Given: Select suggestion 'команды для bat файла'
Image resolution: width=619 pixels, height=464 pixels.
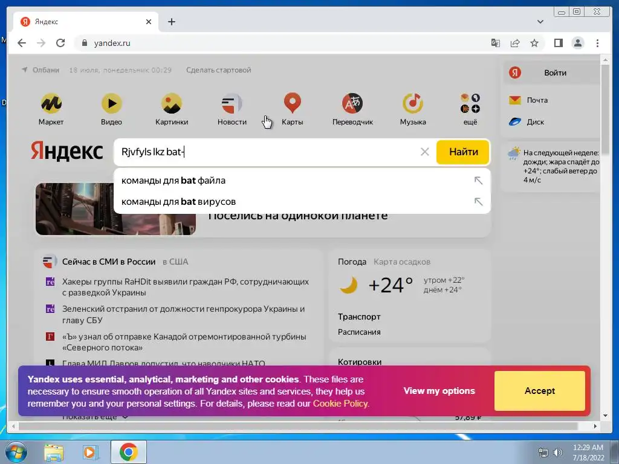Looking at the screenshot, I should coord(173,180).
